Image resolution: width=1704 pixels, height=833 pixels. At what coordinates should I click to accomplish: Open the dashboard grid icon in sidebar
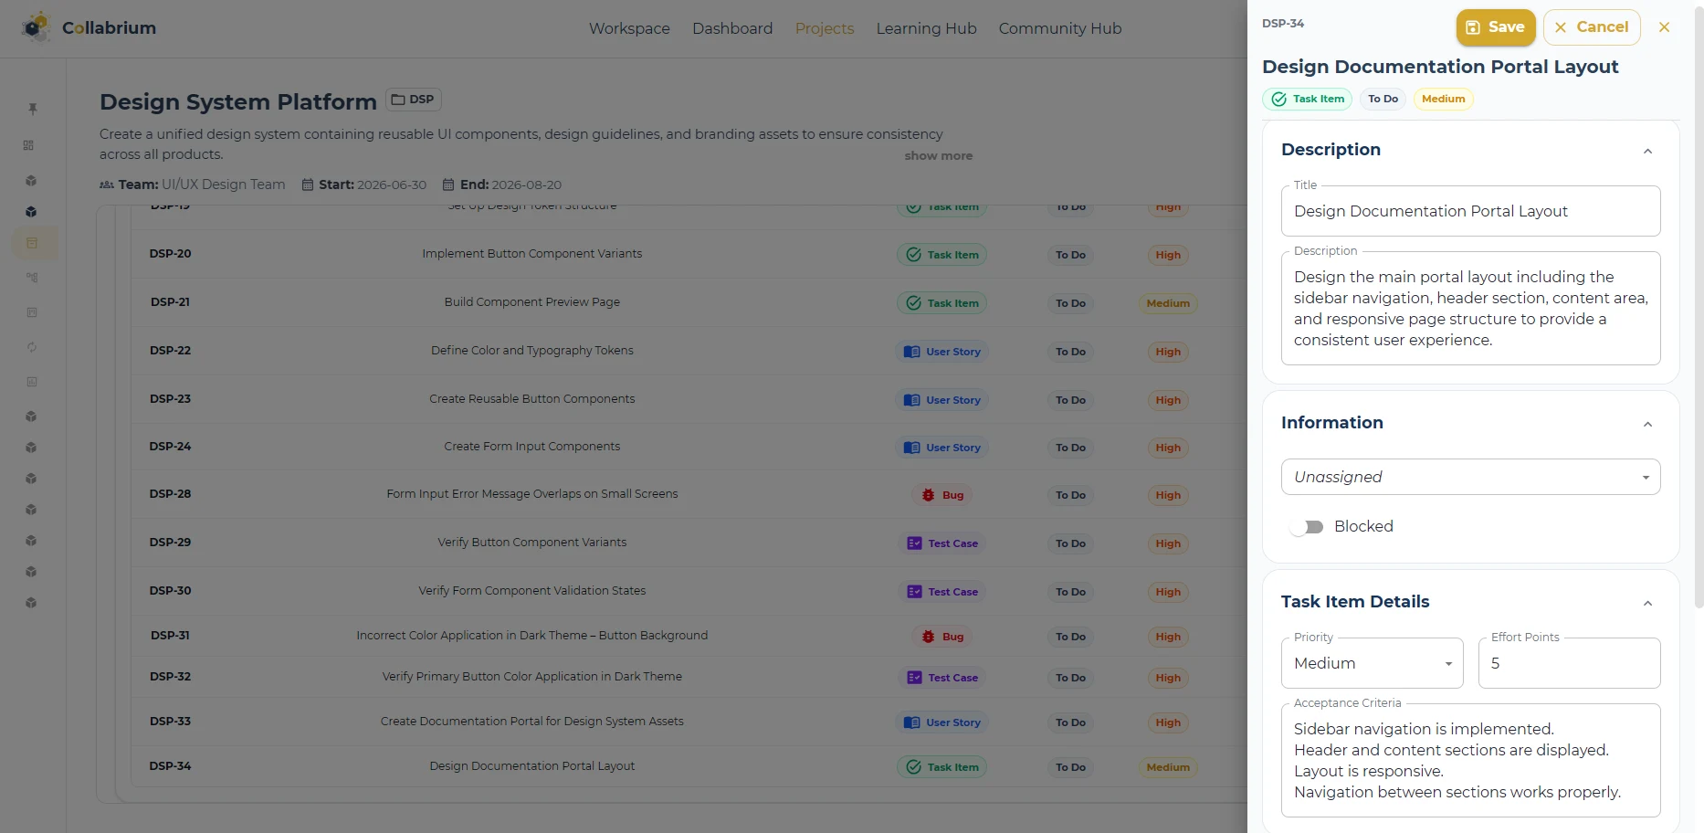click(x=28, y=145)
